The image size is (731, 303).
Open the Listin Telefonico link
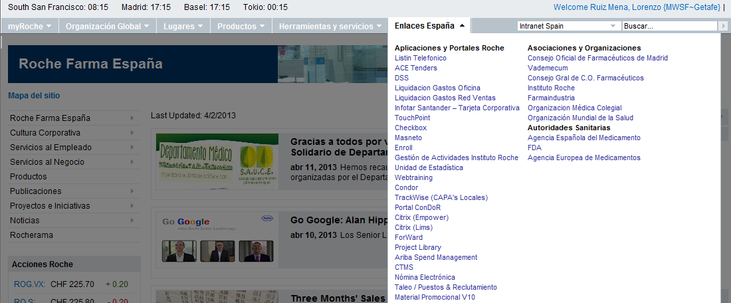(420, 58)
